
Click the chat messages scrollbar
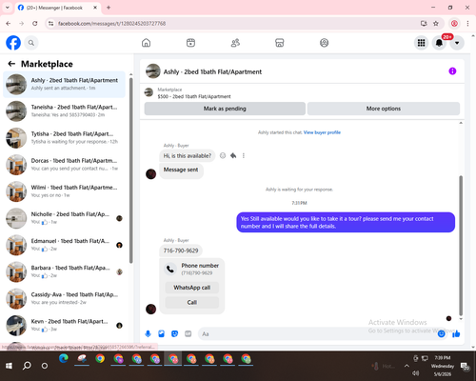click(x=461, y=245)
